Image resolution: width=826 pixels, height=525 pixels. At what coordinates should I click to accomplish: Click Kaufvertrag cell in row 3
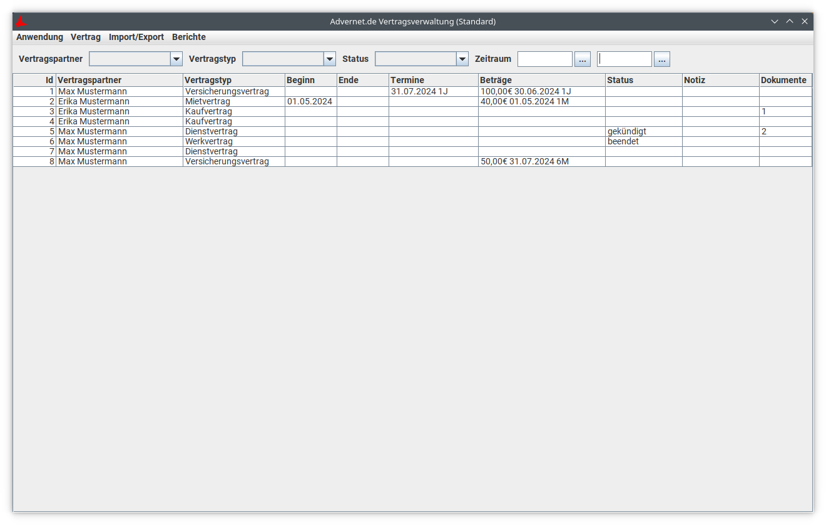(234, 111)
